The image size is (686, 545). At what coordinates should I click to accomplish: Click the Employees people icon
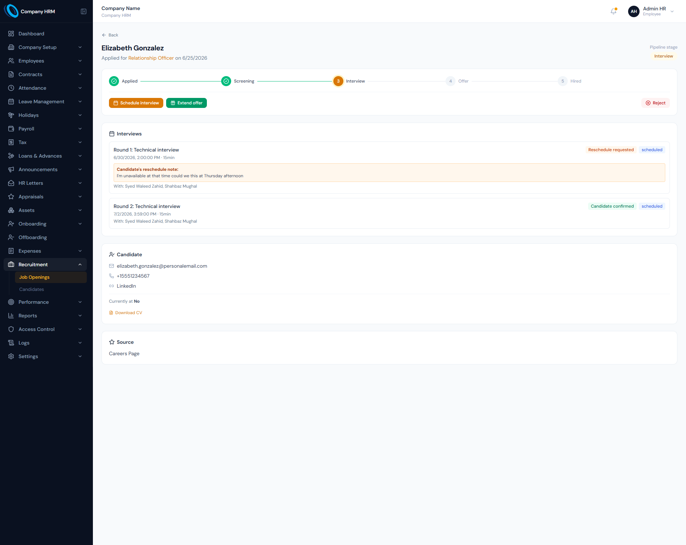[x=11, y=61]
